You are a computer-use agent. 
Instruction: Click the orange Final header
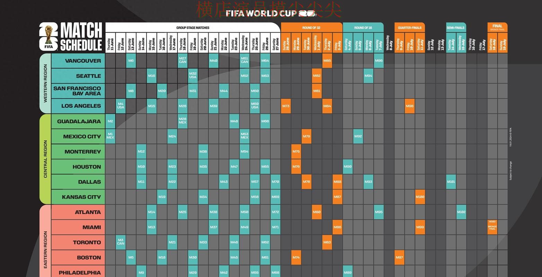click(x=497, y=27)
